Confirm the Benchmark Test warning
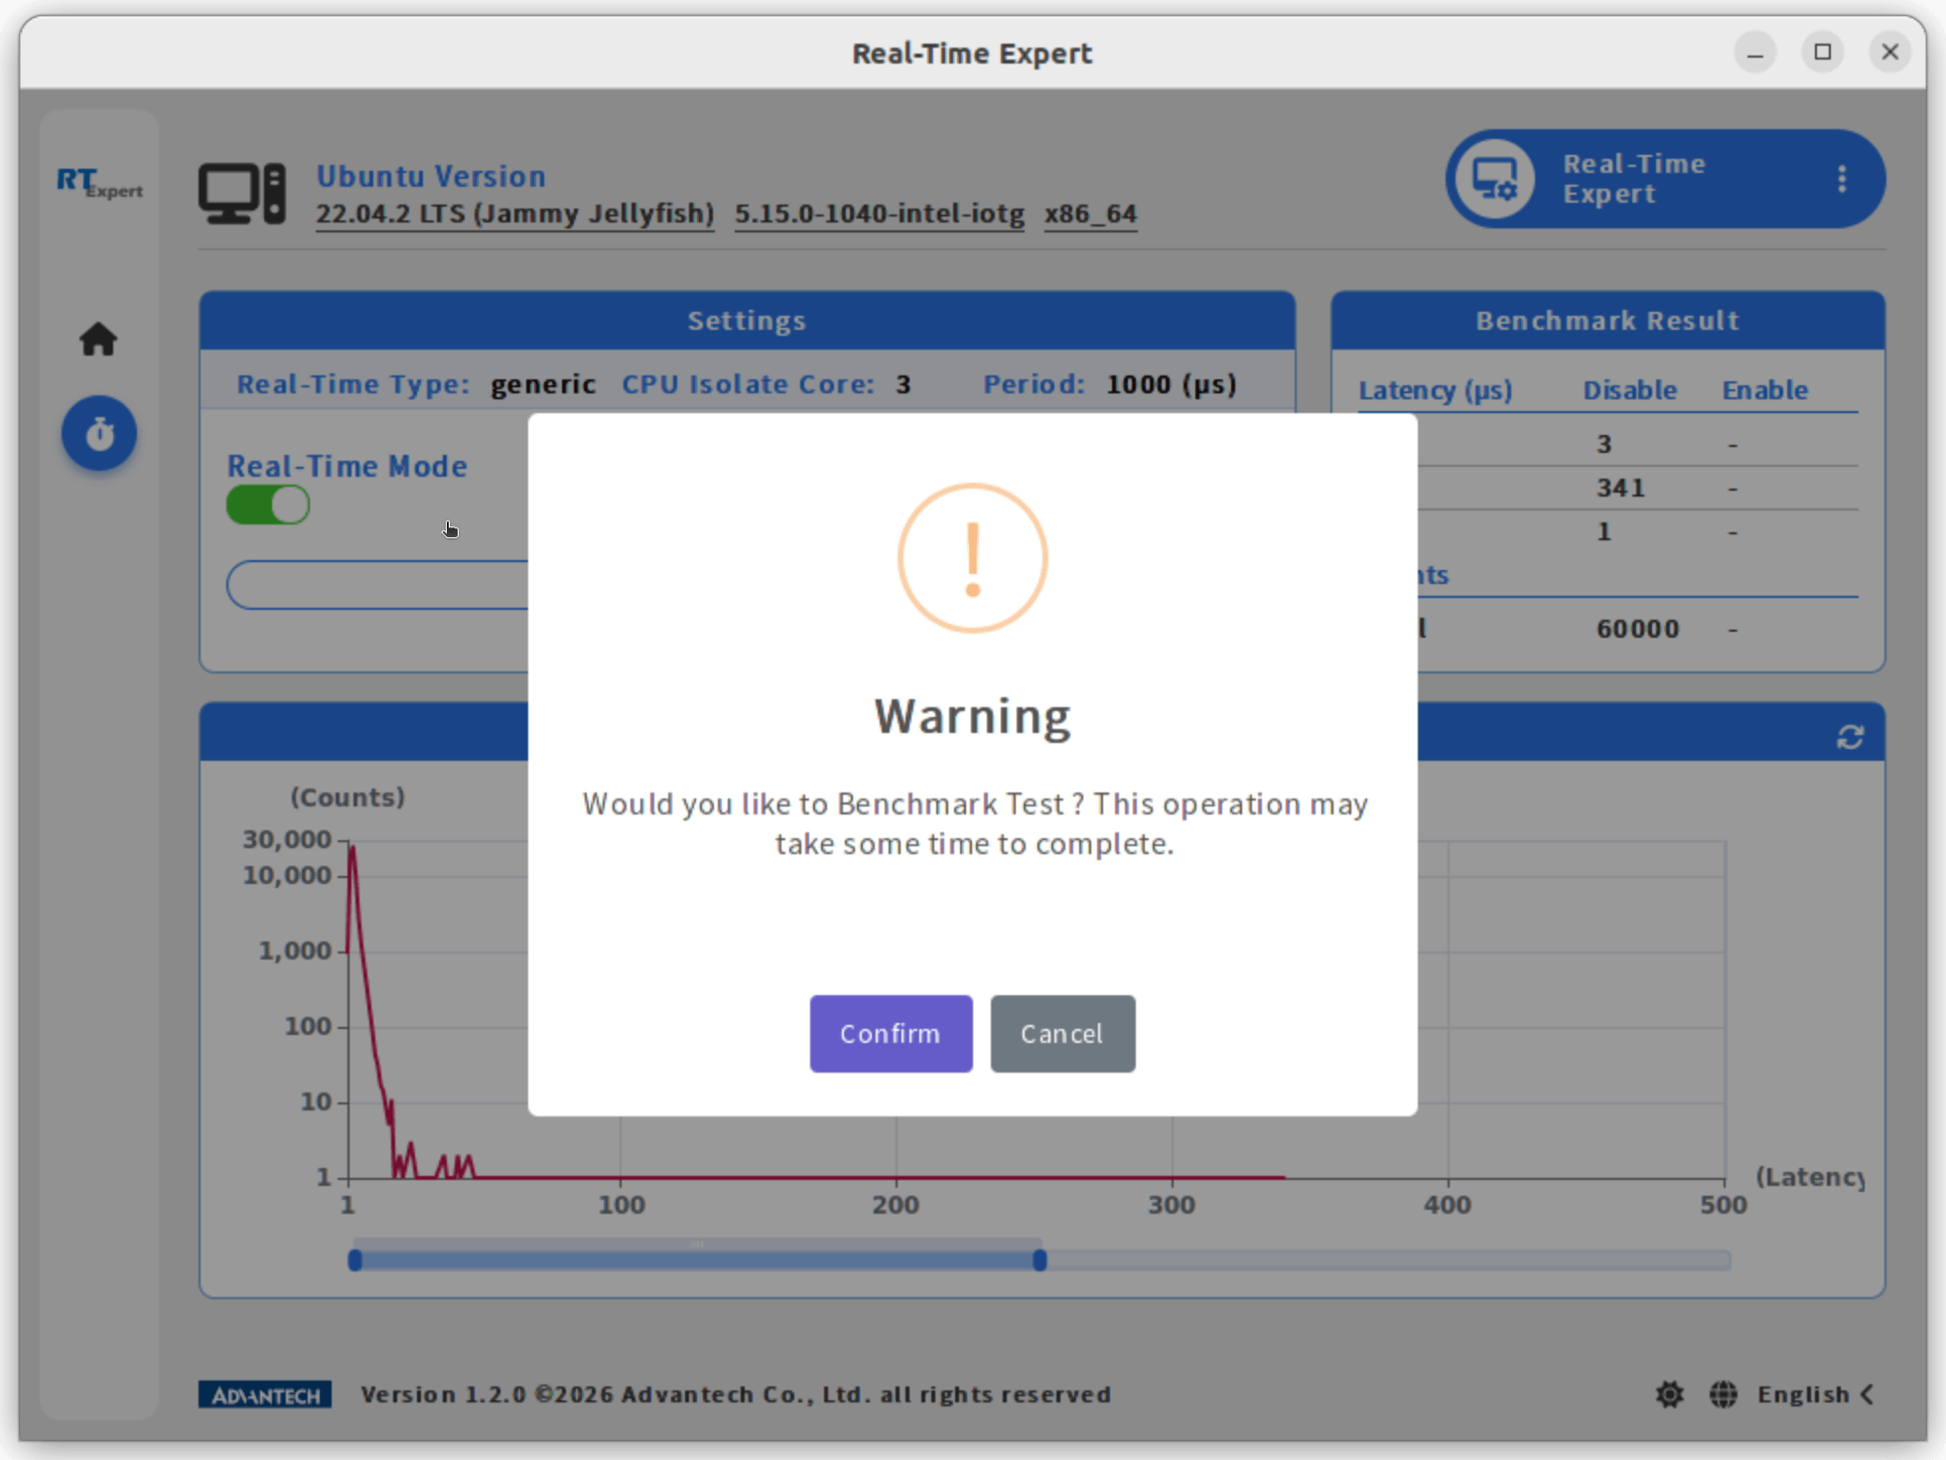The height and width of the screenshot is (1460, 1946). point(891,1033)
